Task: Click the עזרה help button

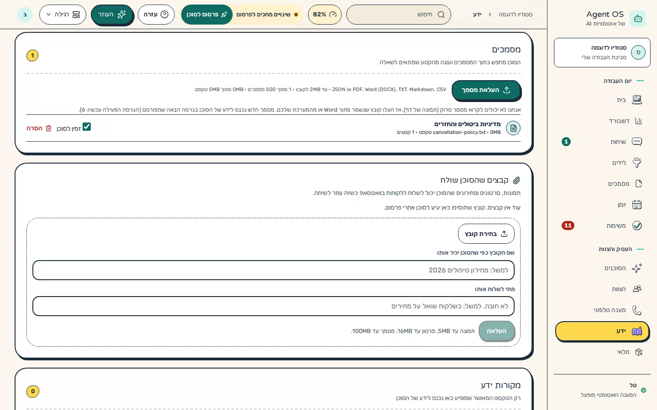Action: tap(156, 15)
